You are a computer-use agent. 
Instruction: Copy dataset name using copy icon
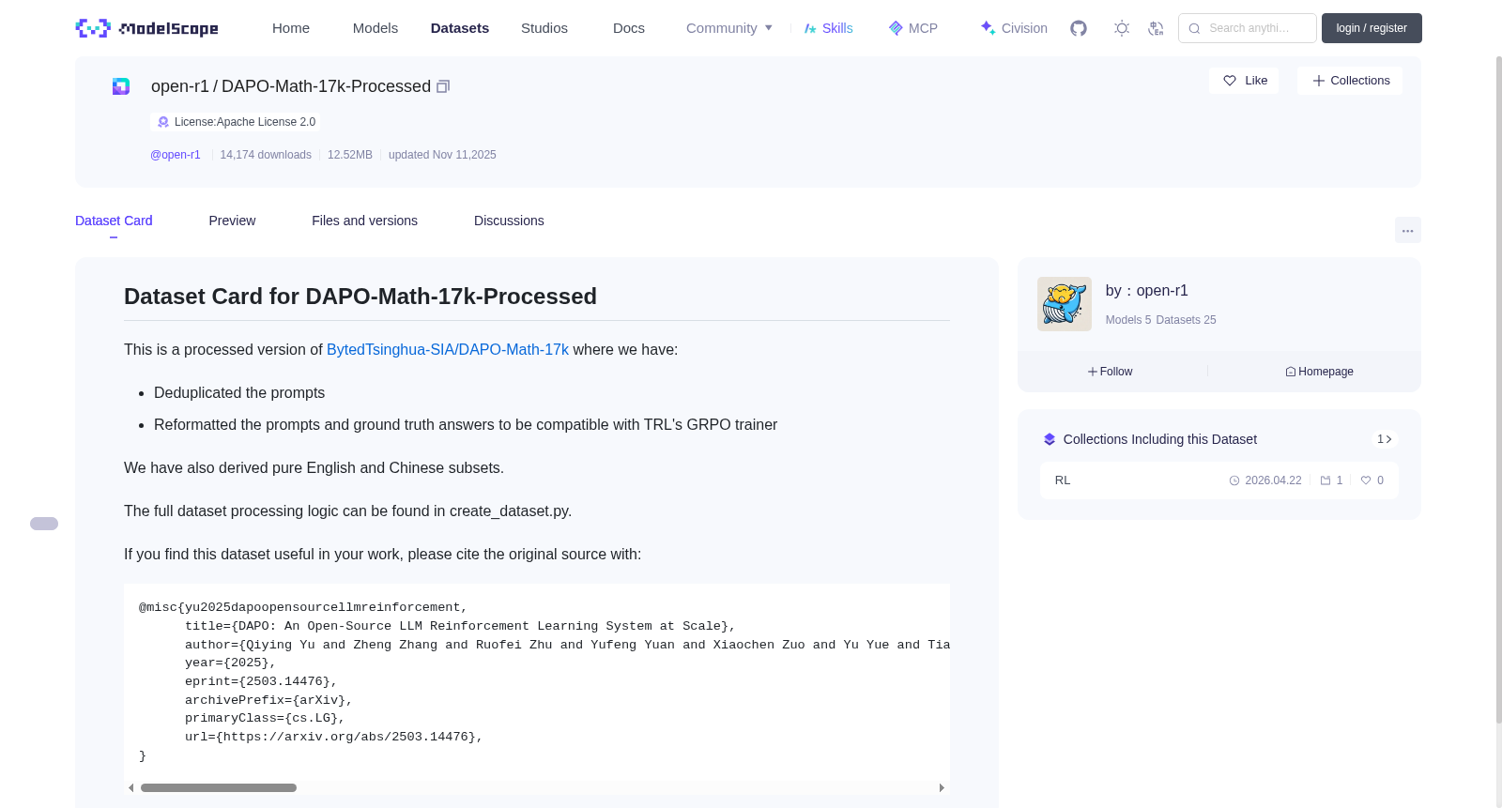click(x=443, y=86)
